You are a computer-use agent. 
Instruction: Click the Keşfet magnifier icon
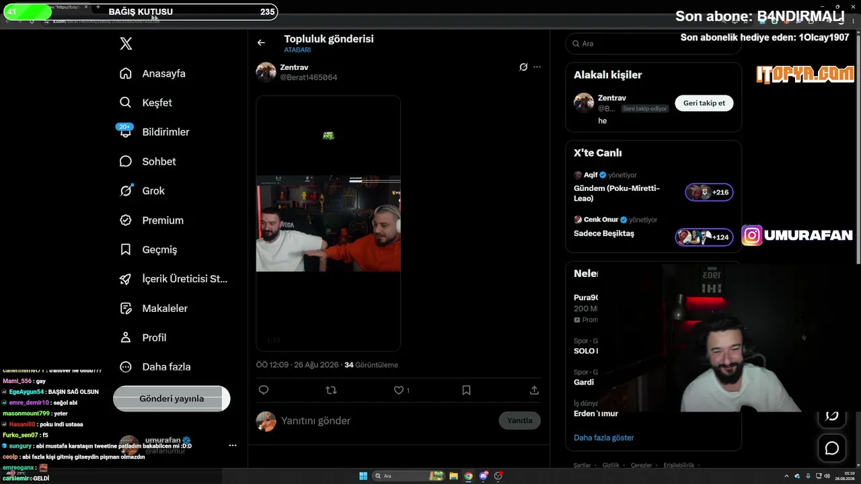tap(126, 103)
